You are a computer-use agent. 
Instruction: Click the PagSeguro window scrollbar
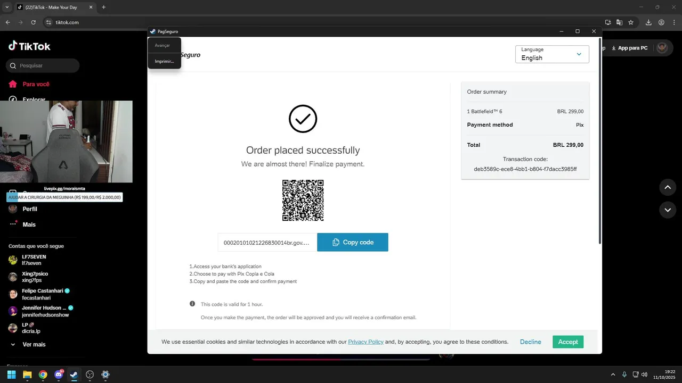[x=600, y=141]
